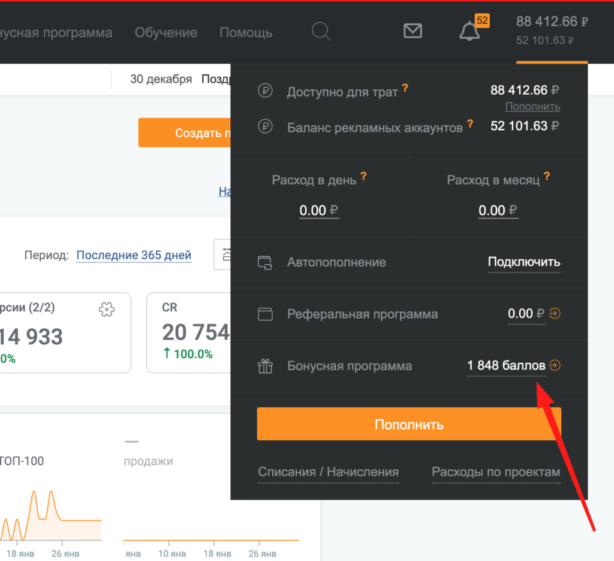Click help icon next to Расход в месяц
This screenshot has height=561, width=614.
[547, 176]
